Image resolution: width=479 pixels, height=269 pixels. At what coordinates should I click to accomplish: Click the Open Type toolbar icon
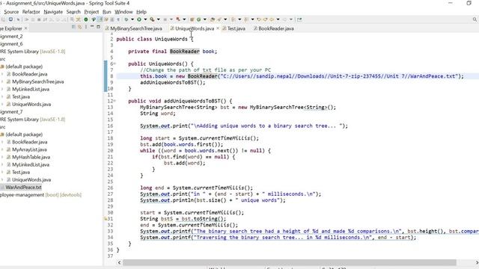pos(213,19)
